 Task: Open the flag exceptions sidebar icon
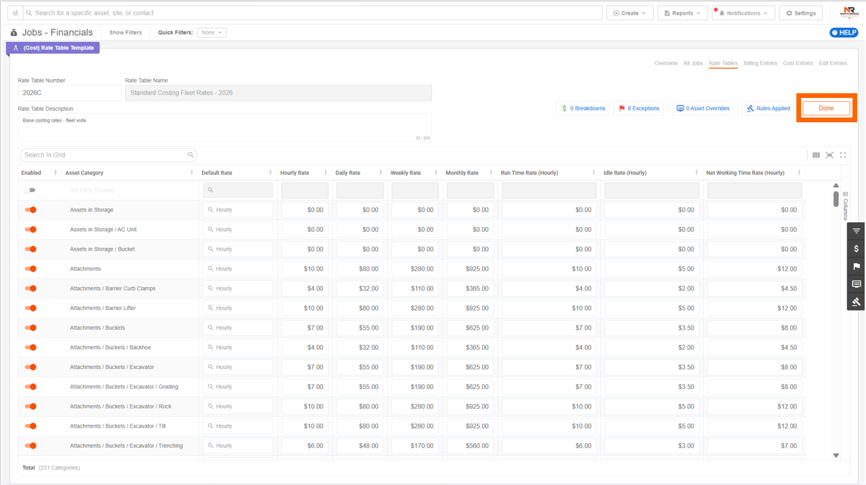(x=856, y=266)
